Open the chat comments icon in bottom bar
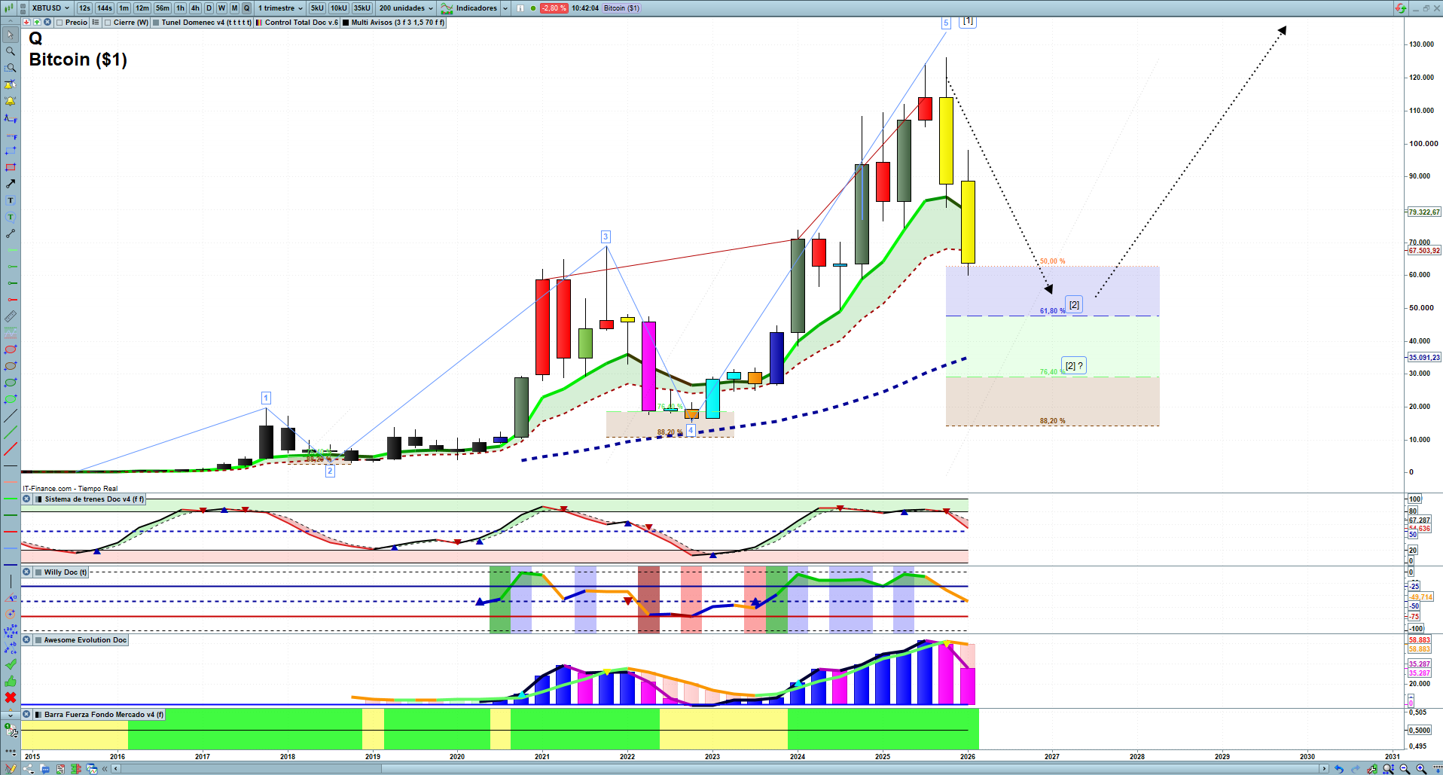The image size is (1443, 775). pos(44,769)
